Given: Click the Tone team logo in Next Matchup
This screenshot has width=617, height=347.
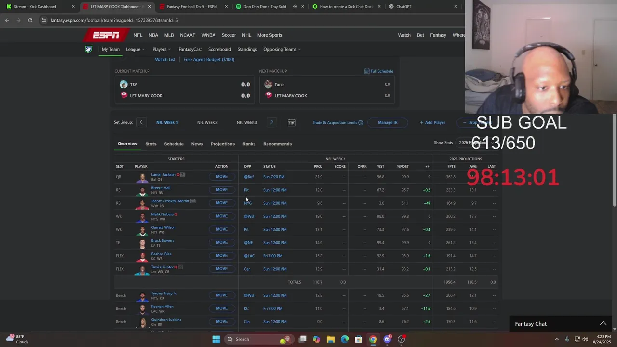Looking at the screenshot, I should pyautogui.click(x=268, y=84).
